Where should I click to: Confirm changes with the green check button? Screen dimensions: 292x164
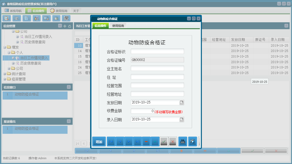[x=164, y=141]
